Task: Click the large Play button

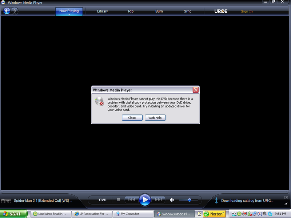Action: pyautogui.click(x=145, y=200)
